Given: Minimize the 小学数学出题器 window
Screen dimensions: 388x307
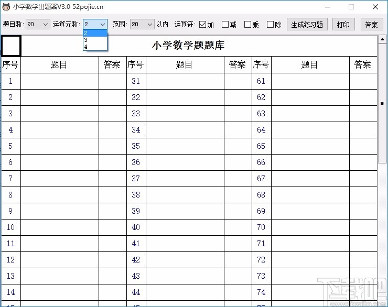Looking at the screenshot, I should (328, 7).
